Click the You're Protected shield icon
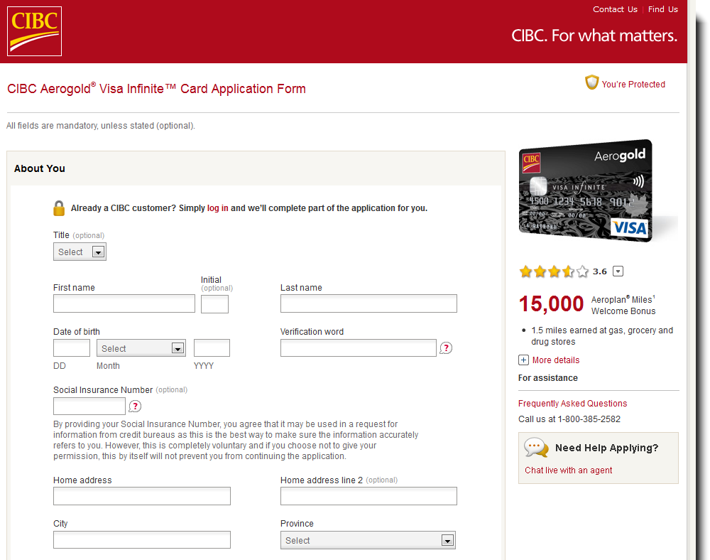 591,82
